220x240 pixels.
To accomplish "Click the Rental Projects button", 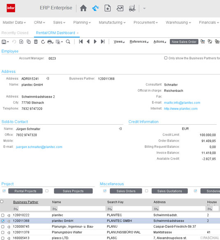I will pyautogui.click(x=25, y=191).
